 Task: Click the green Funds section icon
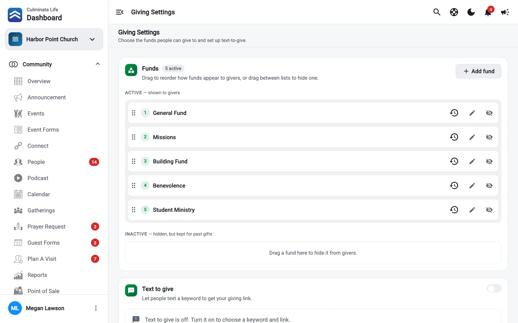click(131, 70)
